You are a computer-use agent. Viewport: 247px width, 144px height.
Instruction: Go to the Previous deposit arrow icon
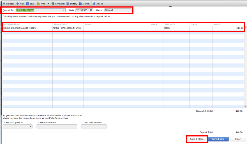pyautogui.click(x=4, y=4)
